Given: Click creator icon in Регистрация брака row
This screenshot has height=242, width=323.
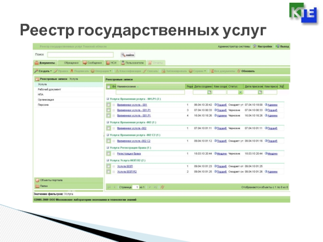Looking at the screenshot, I should [x=216, y=154].
